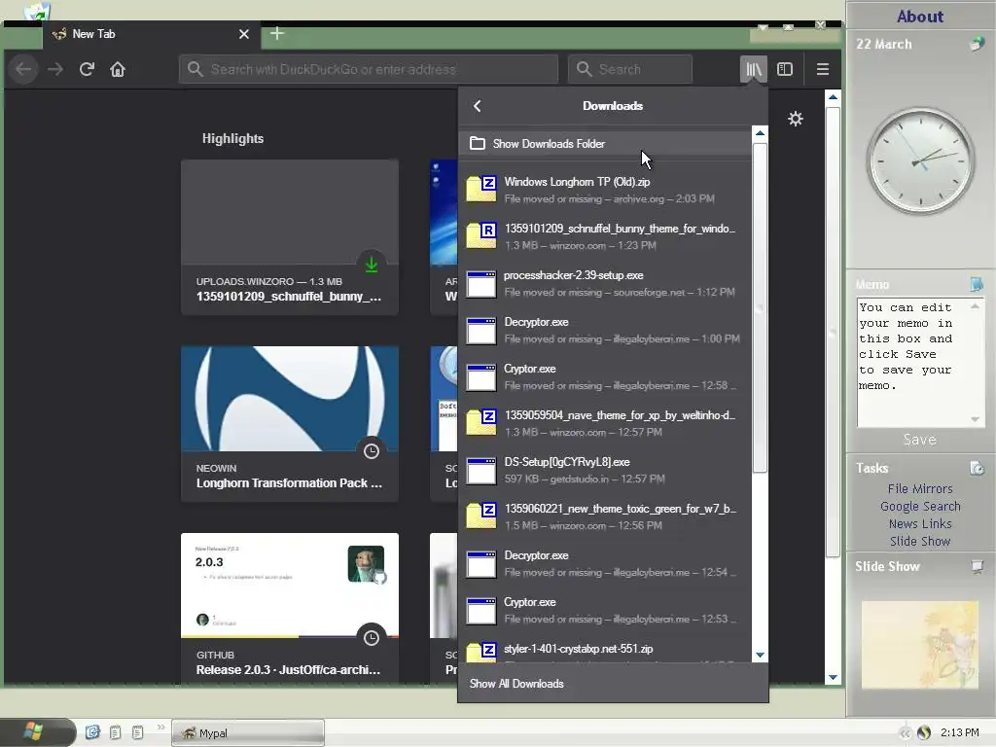Open the Neowin Longhorn Transformation Pack card
Image resolution: width=996 pixels, height=747 pixels.
(x=290, y=424)
